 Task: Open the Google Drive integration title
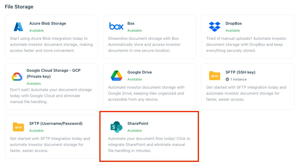[x=139, y=72]
